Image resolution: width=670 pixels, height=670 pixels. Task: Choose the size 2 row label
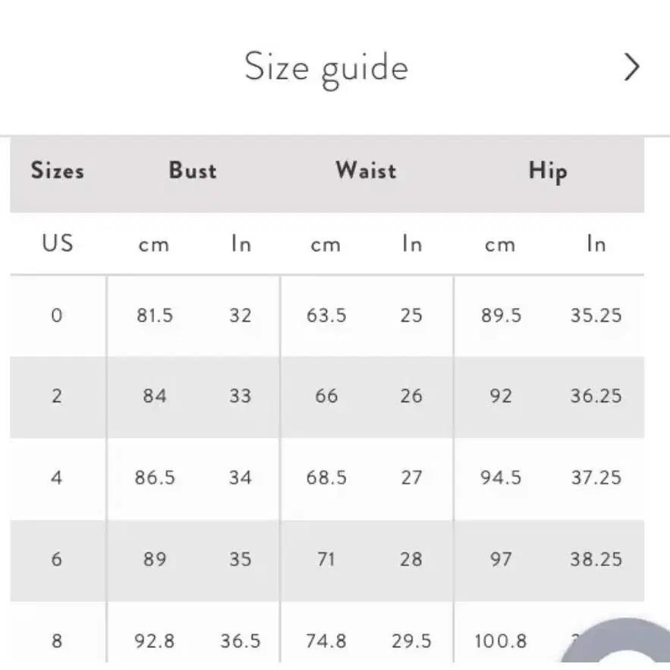[x=57, y=395]
